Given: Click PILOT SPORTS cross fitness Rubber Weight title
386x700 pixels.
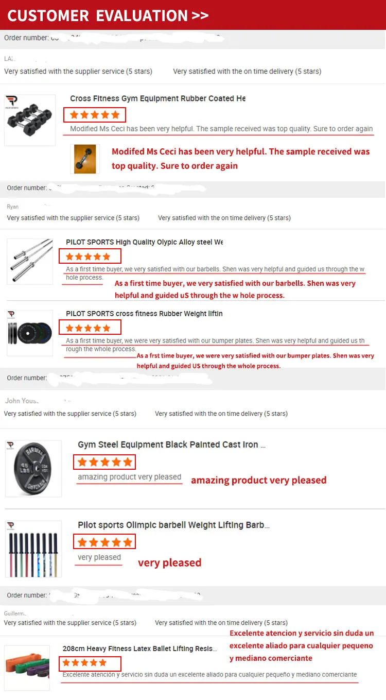Looking at the screenshot, I should coord(144,314).
